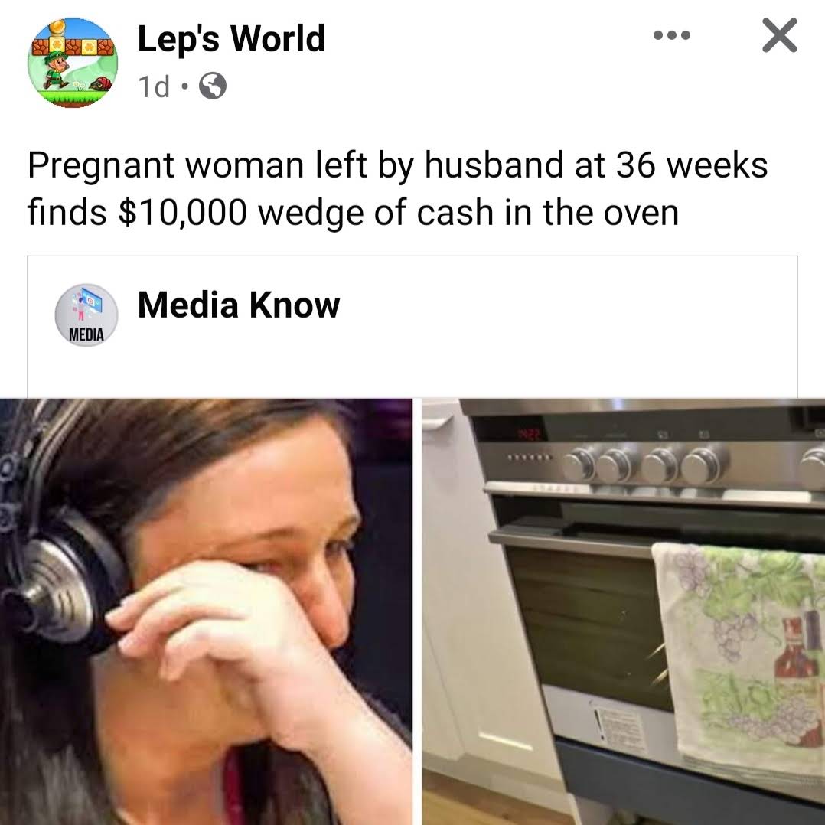Open the Media Know page name
The height and width of the screenshot is (825, 825).
pyautogui.click(x=238, y=305)
